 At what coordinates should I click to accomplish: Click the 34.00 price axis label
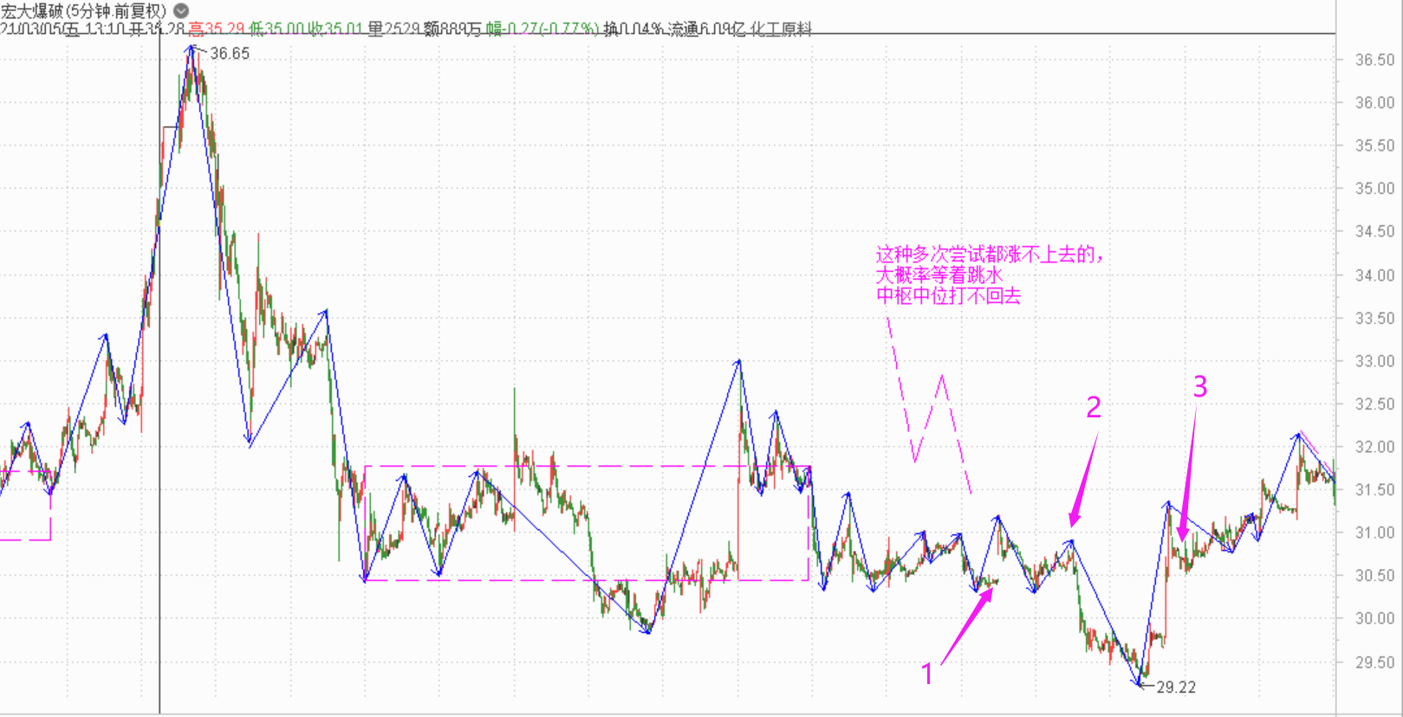(1375, 275)
